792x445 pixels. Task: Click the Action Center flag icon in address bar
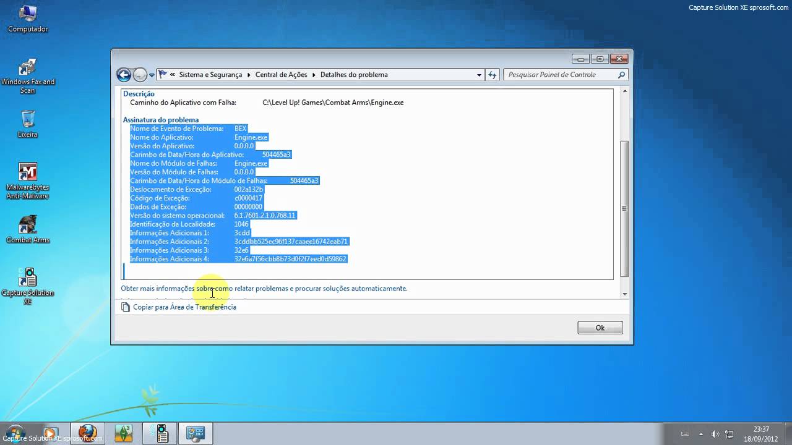point(163,74)
